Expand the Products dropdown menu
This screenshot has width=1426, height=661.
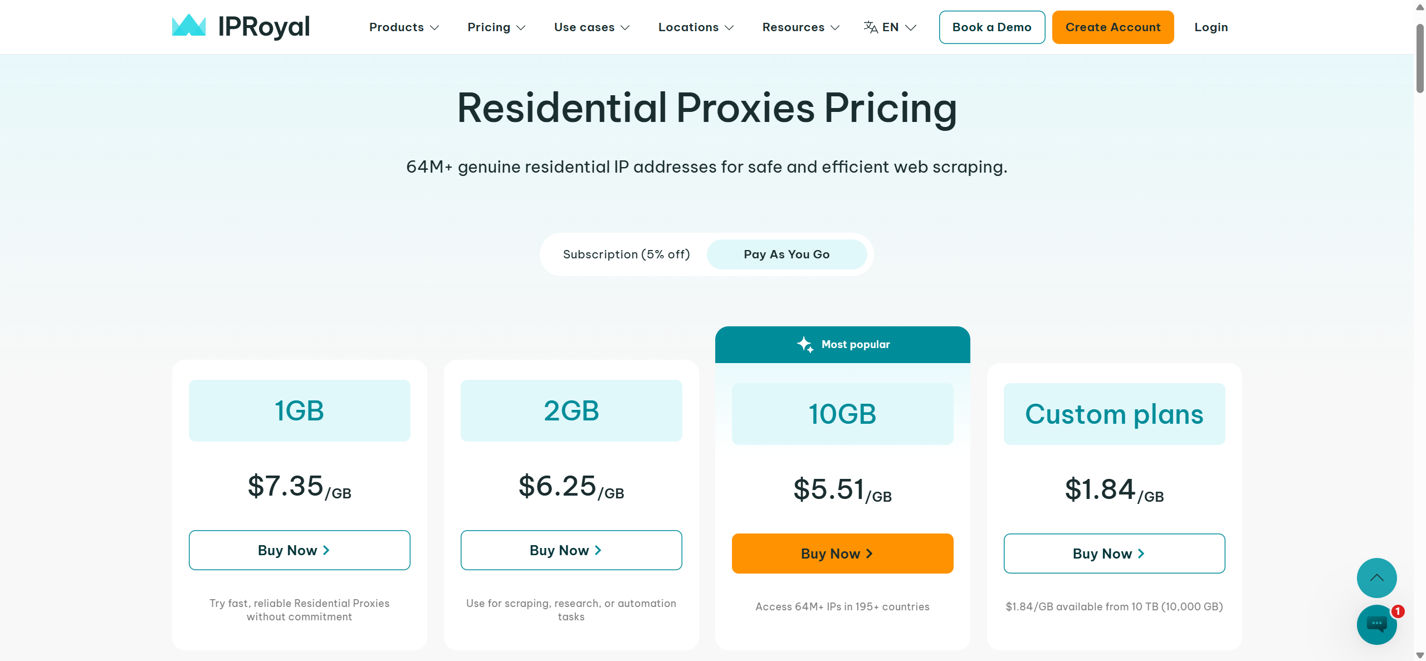coord(404,27)
